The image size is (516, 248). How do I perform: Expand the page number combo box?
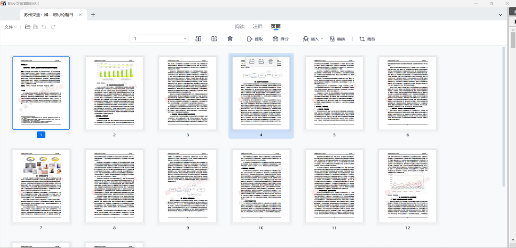(x=185, y=39)
